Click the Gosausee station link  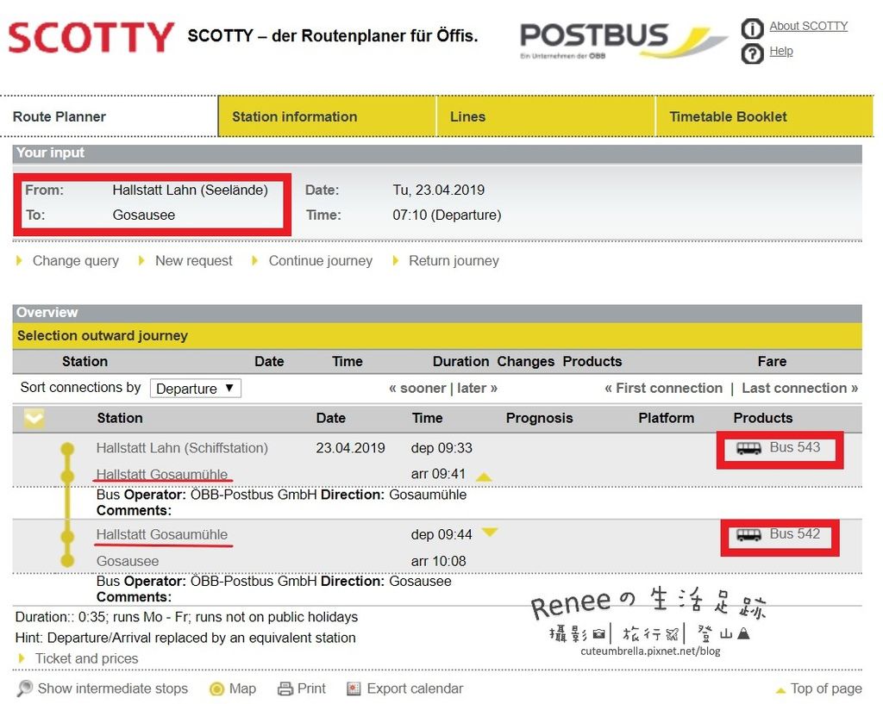[128, 561]
